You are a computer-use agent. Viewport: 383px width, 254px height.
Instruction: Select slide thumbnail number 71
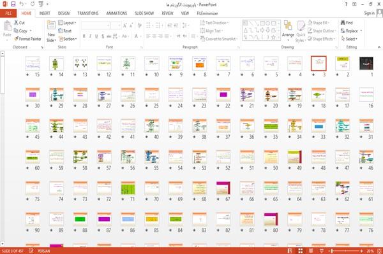pyautogui.click(x=128, y=188)
